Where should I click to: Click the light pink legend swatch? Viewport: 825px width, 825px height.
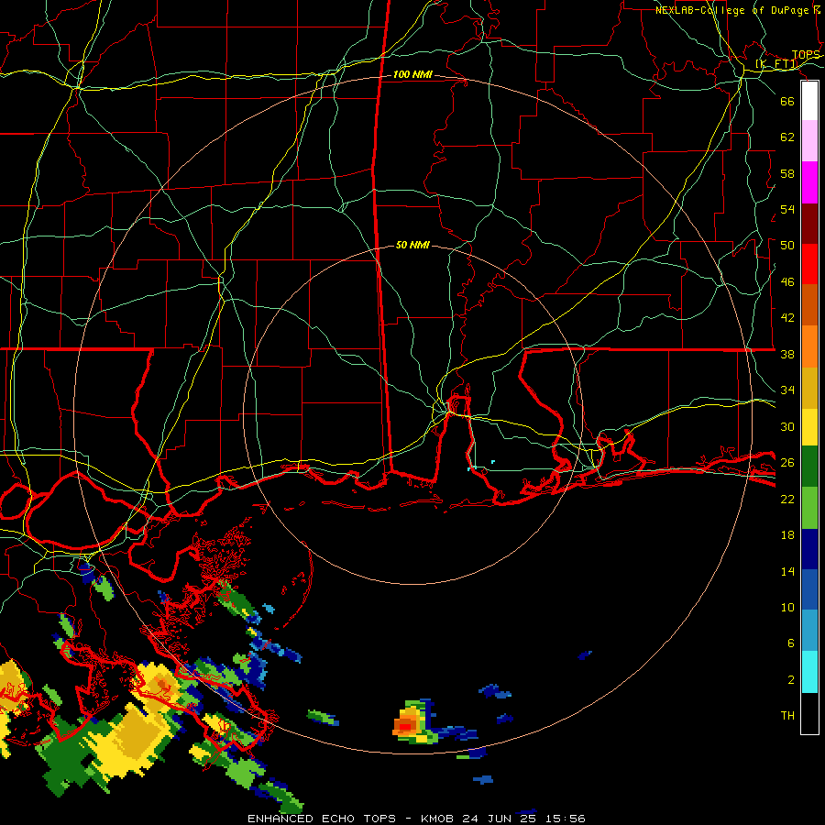(809, 141)
